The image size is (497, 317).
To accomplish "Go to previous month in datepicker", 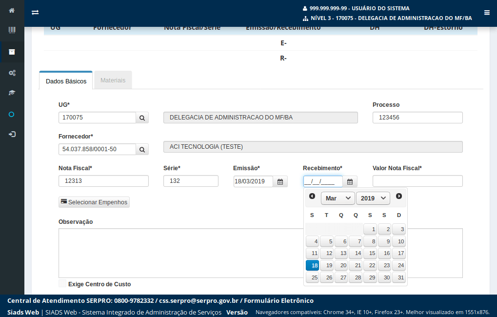I will pyautogui.click(x=312, y=196).
